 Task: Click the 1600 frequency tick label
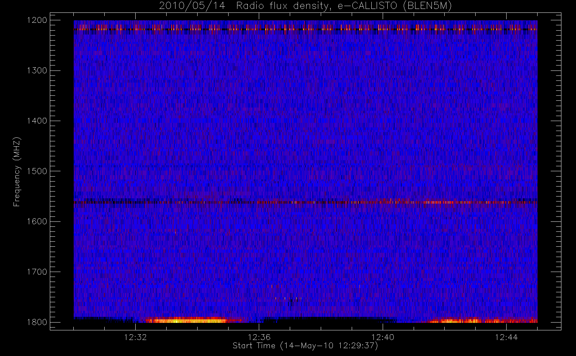(x=37, y=221)
